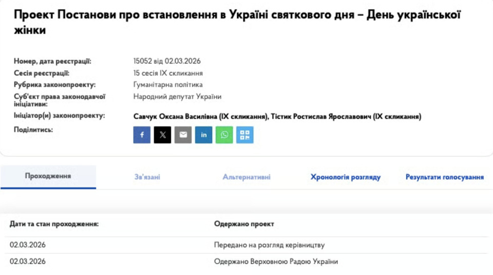Click registration number 15052 від 02.03.2026

click(166, 61)
